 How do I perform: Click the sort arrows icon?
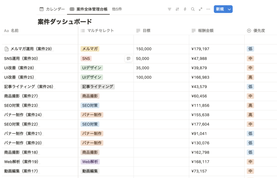[177, 9]
